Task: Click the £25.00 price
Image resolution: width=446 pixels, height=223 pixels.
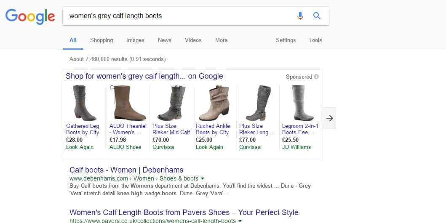Action: [x=204, y=140]
